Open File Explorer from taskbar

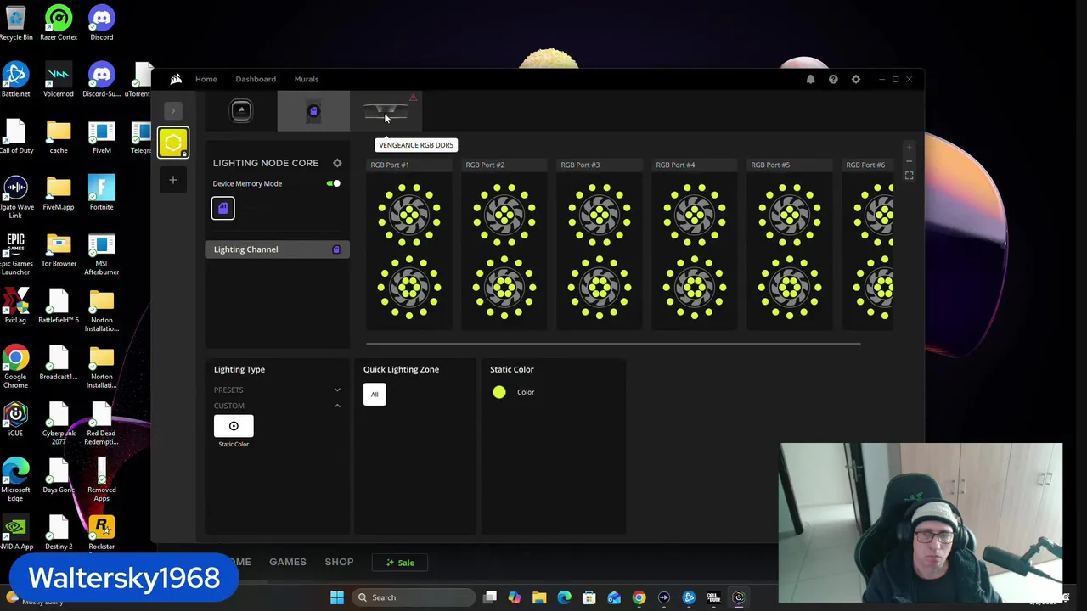(x=539, y=597)
